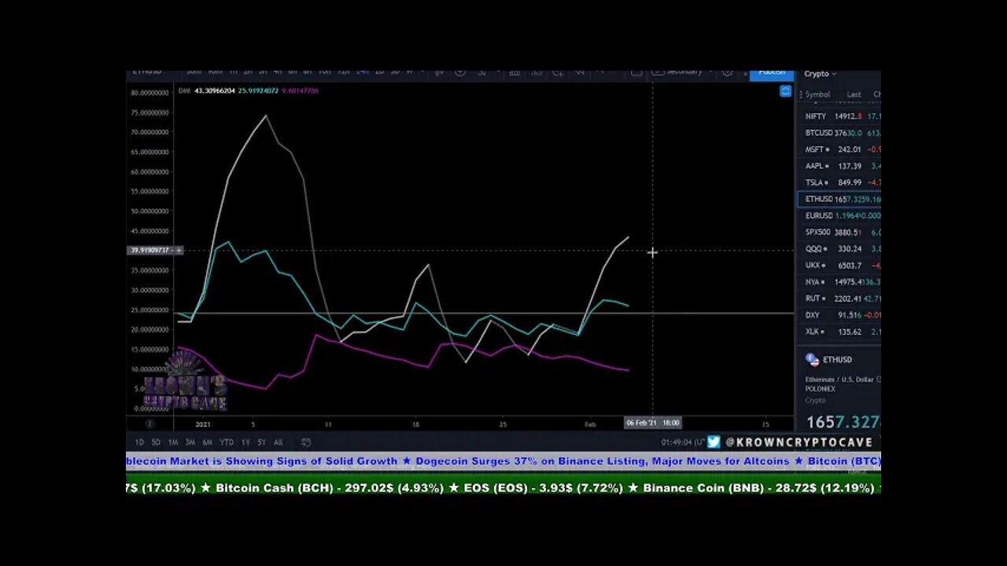Click the 1657.327 price in the details panel

pos(843,422)
